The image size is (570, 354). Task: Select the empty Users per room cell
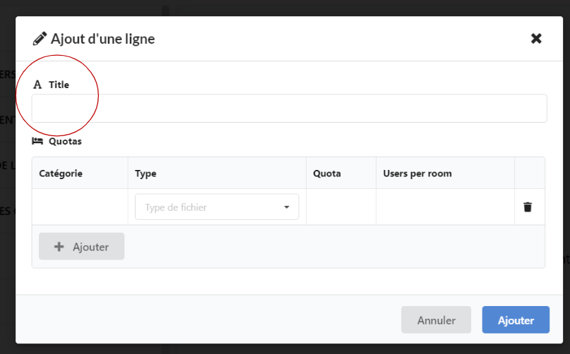point(445,207)
